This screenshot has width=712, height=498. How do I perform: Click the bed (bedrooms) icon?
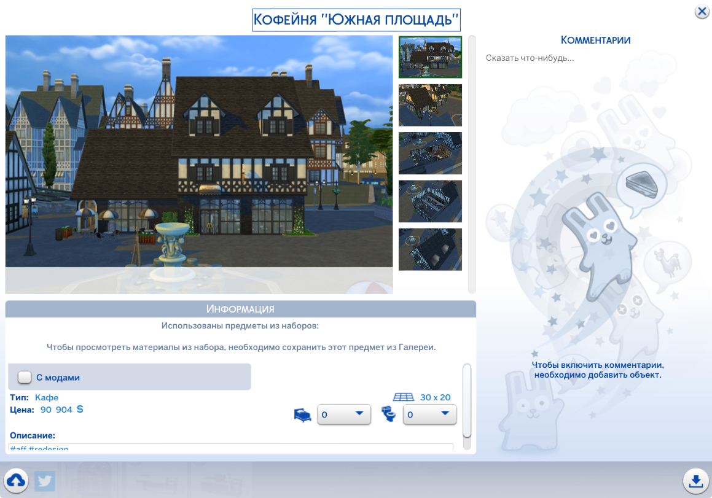point(302,414)
